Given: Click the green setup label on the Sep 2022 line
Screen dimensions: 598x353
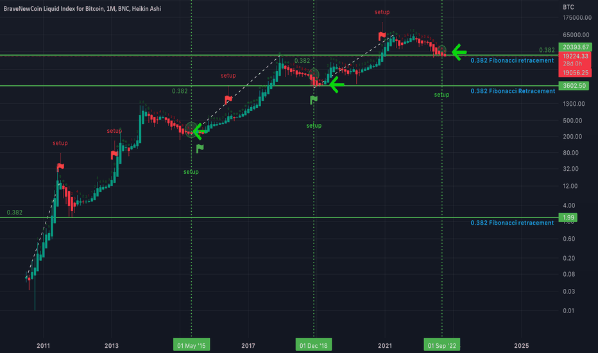Looking at the screenshot, I should pyautogui.click(x=441, y=94).
